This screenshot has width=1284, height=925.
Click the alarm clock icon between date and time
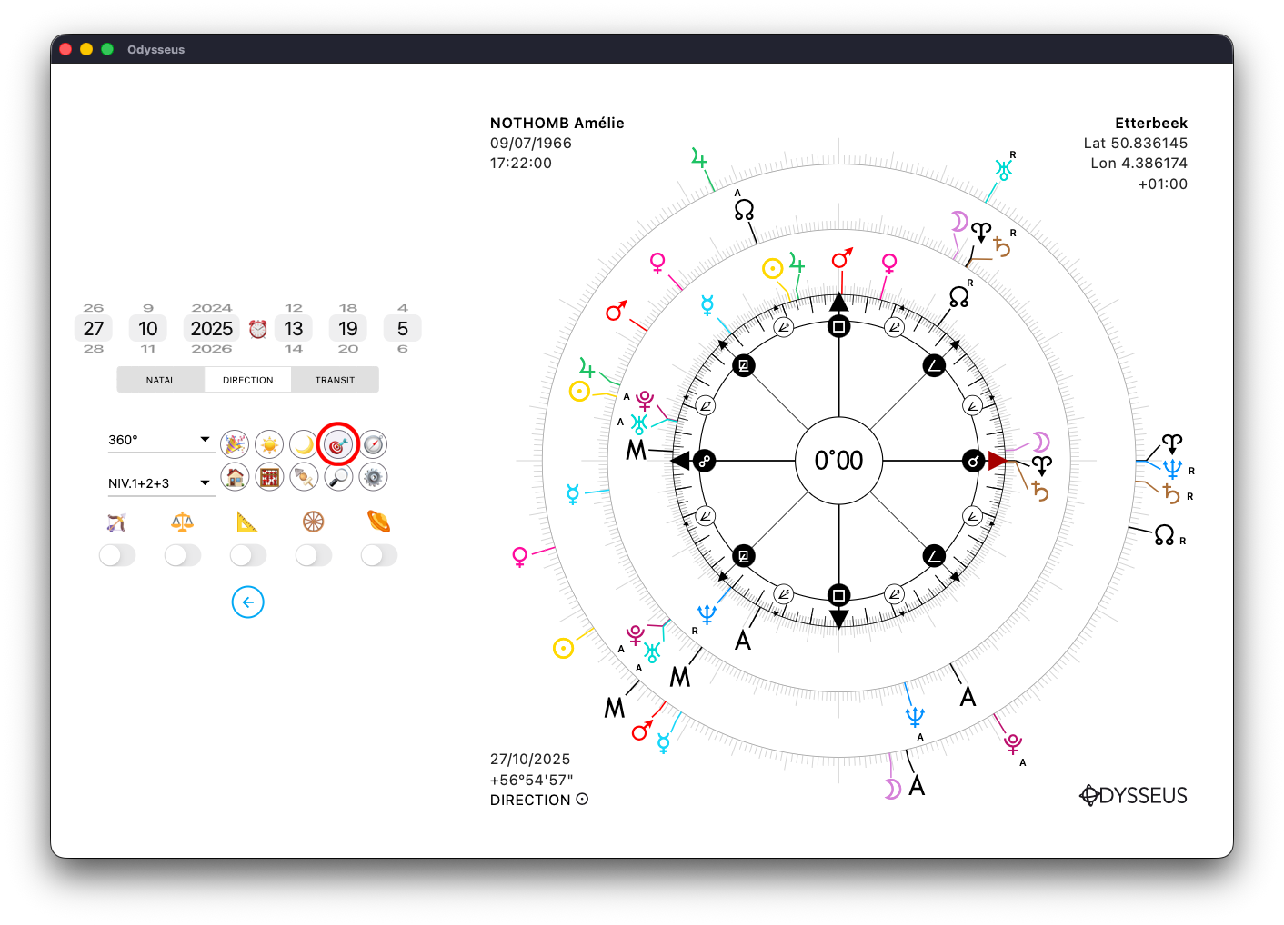[258, 329]
